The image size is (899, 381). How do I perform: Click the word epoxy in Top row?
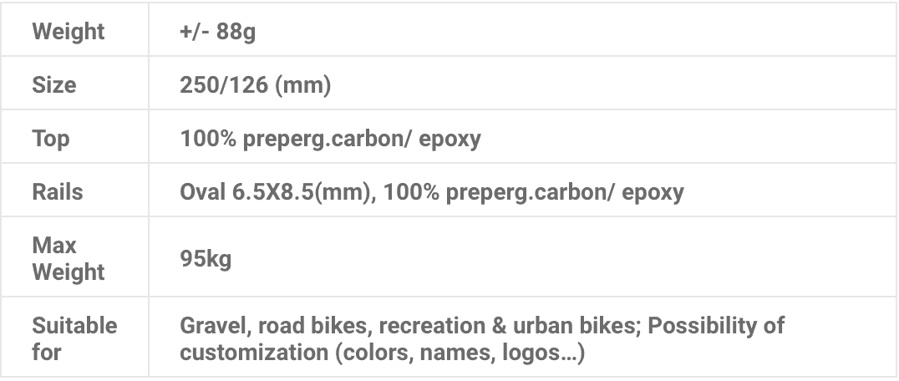[450, 140]
